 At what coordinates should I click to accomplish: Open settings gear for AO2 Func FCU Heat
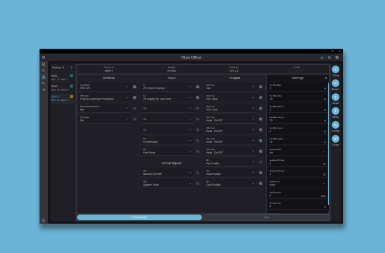[261, 97]
